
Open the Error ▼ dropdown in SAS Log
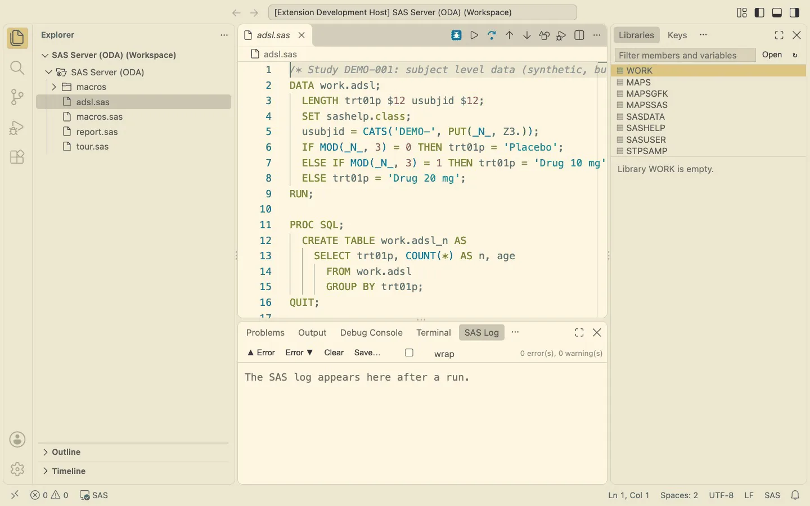[x=299, y=353]
